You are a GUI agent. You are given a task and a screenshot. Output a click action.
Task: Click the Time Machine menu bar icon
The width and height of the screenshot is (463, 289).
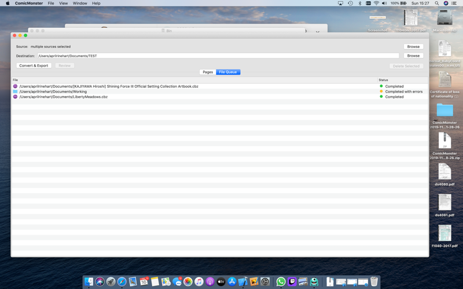point(350,3)
